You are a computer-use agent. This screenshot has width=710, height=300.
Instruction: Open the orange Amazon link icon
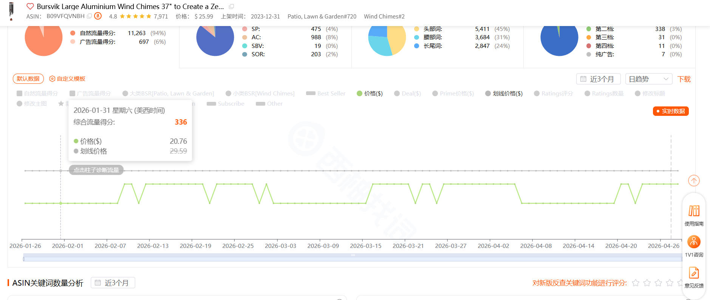(98, 16)
